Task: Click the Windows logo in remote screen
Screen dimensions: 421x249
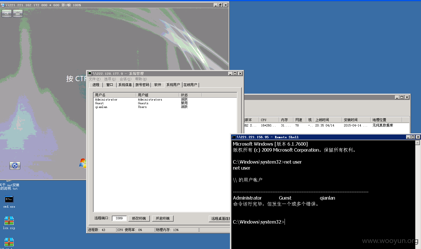Action: click(x=83, y=163)
